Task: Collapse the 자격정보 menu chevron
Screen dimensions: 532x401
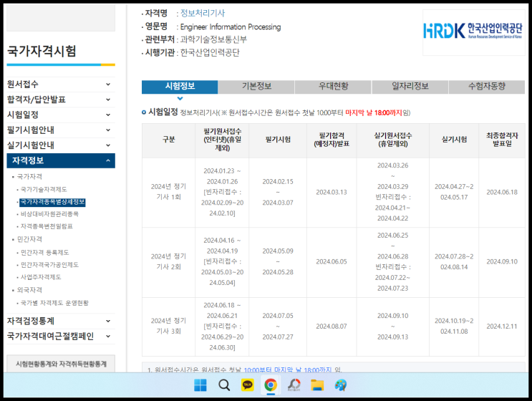Action: coord(108,160)
